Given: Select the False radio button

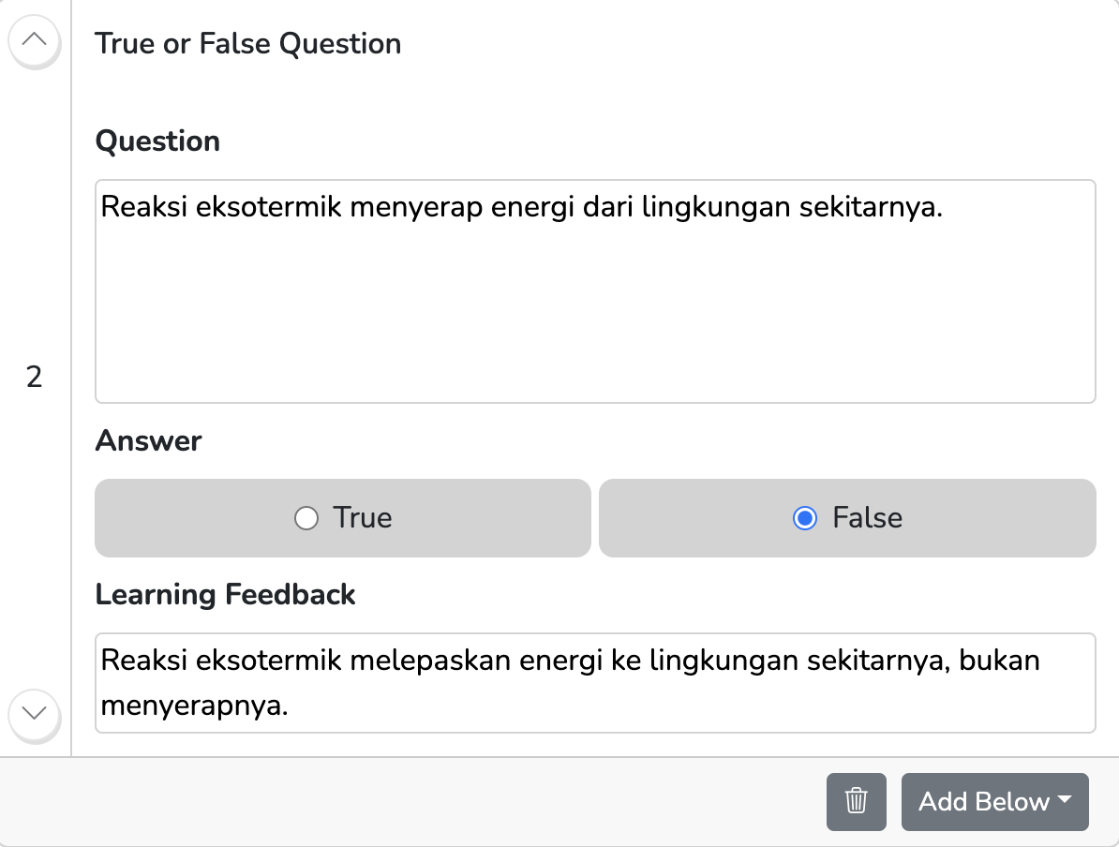Looking at the screenshot, I should pos(805,518).
